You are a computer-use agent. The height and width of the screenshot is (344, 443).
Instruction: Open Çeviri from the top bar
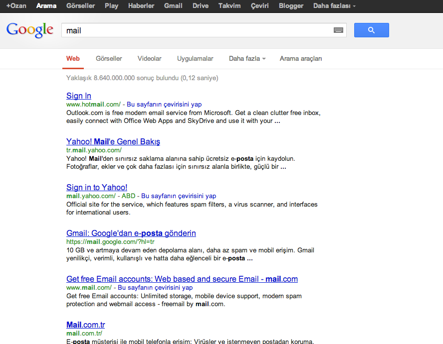259,5
